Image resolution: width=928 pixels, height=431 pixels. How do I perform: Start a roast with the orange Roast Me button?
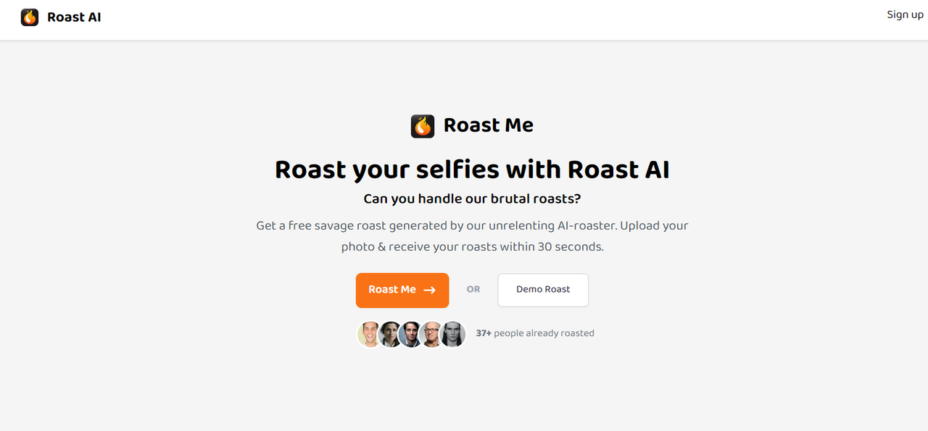[x=402, y=290]
